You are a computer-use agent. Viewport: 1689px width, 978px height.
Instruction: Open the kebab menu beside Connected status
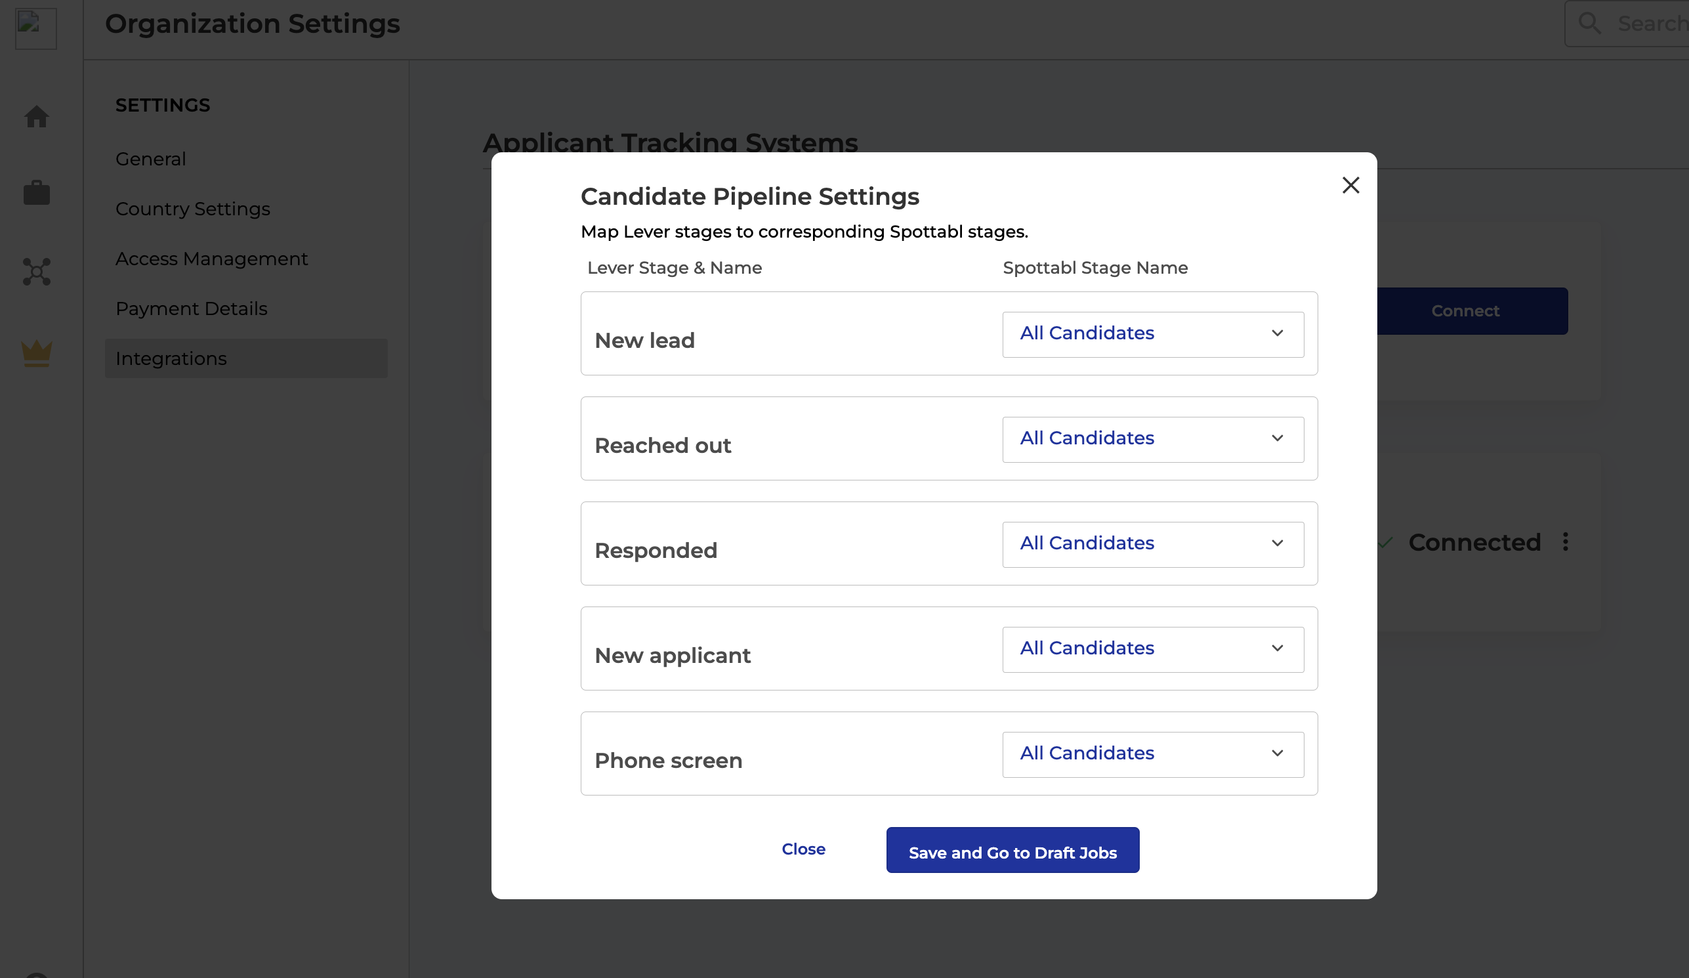tap(1566, 542)
